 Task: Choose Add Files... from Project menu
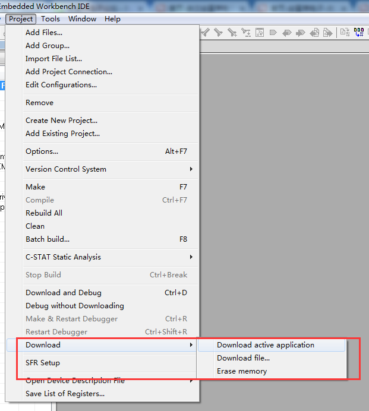click(102, 33)
